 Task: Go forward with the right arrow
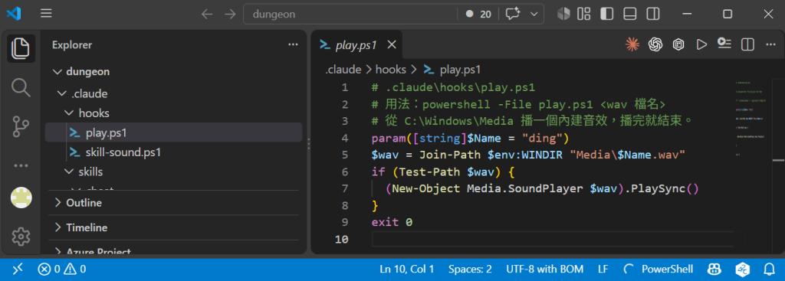pyautogui.click(x=230, y=14)
